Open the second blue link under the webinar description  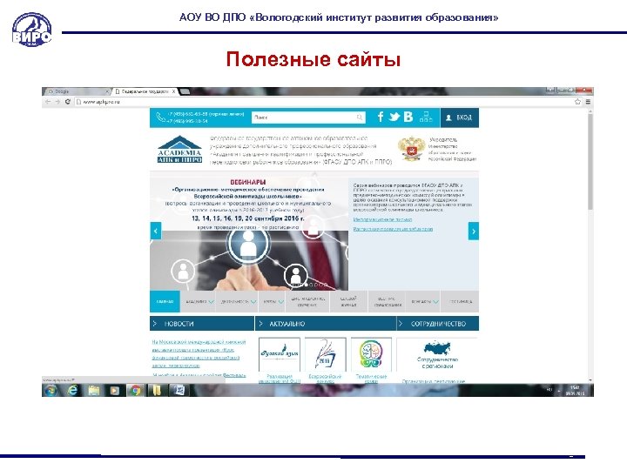[393, 229]
